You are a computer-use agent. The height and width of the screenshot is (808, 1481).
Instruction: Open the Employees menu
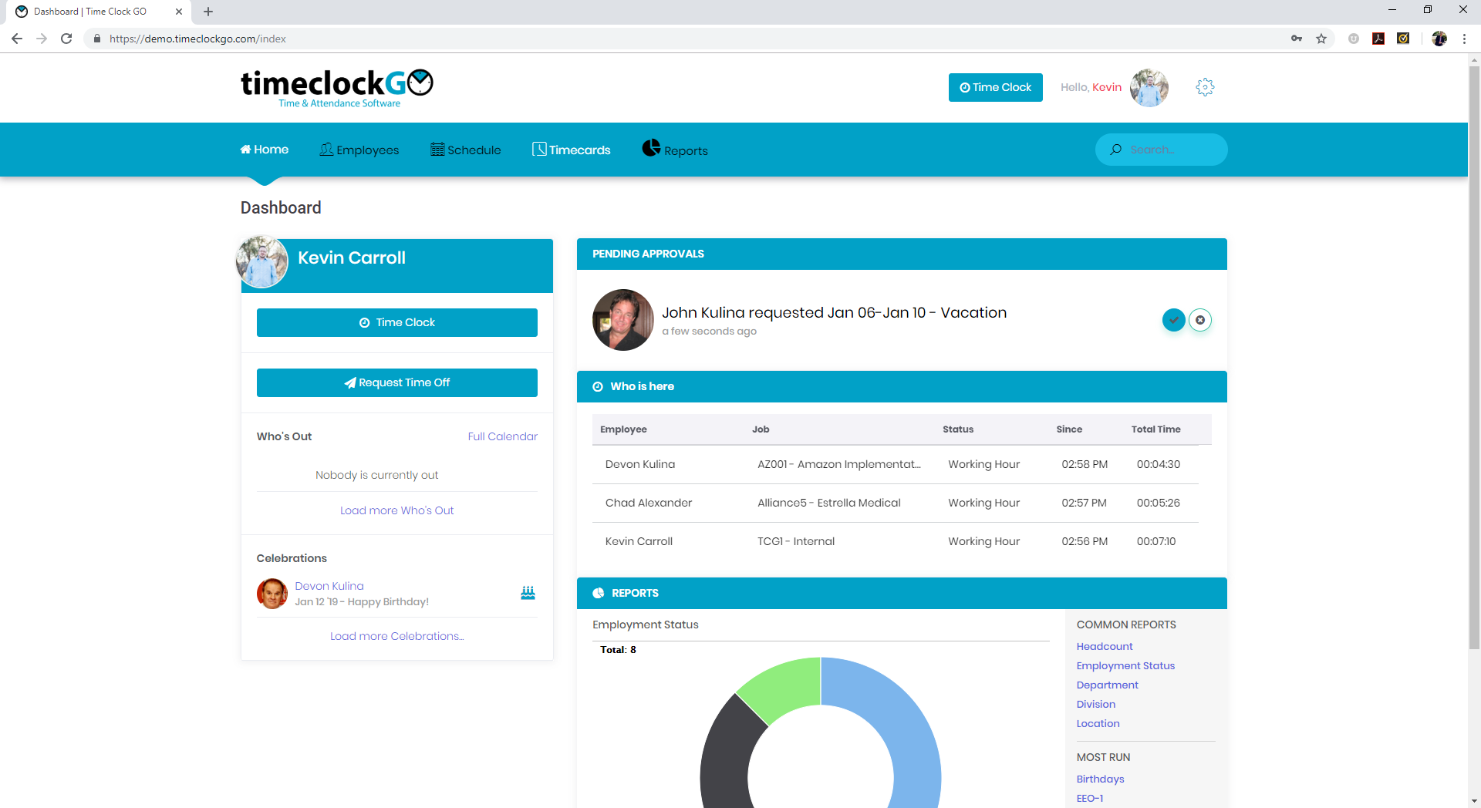[x=359, y=150]
